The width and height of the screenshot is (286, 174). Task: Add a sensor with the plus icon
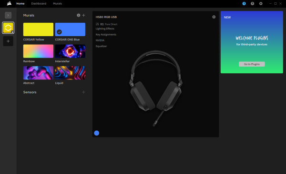(83, 92)
